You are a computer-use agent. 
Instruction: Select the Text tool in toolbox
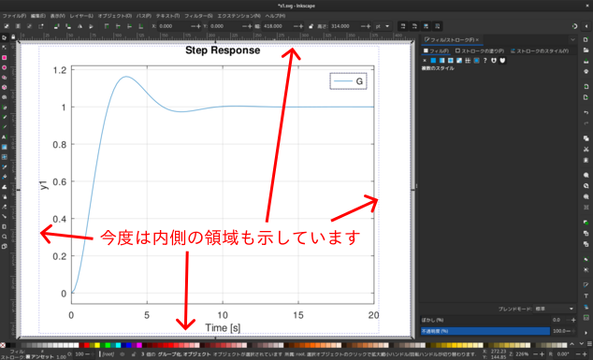tap(4, 137)
